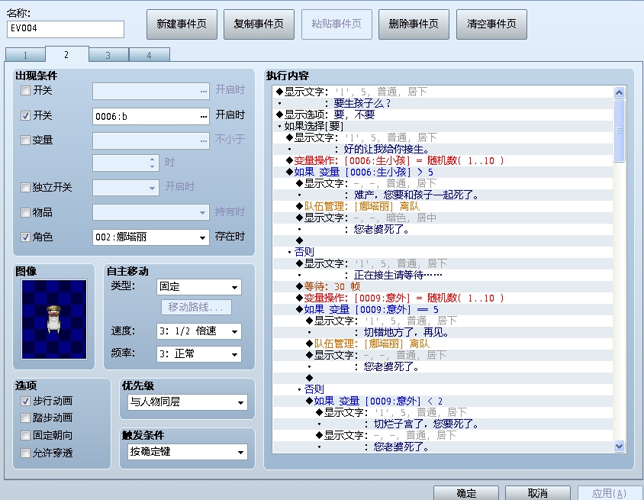Viewport: 644px width, 500px height.
Task: Open the disabled 独立开关 dropdown
Action: tap(126, 188)
